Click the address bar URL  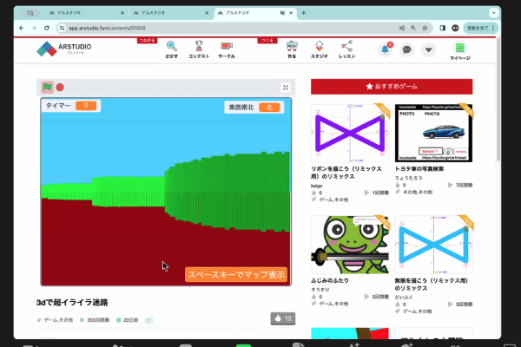coord(108,29)
